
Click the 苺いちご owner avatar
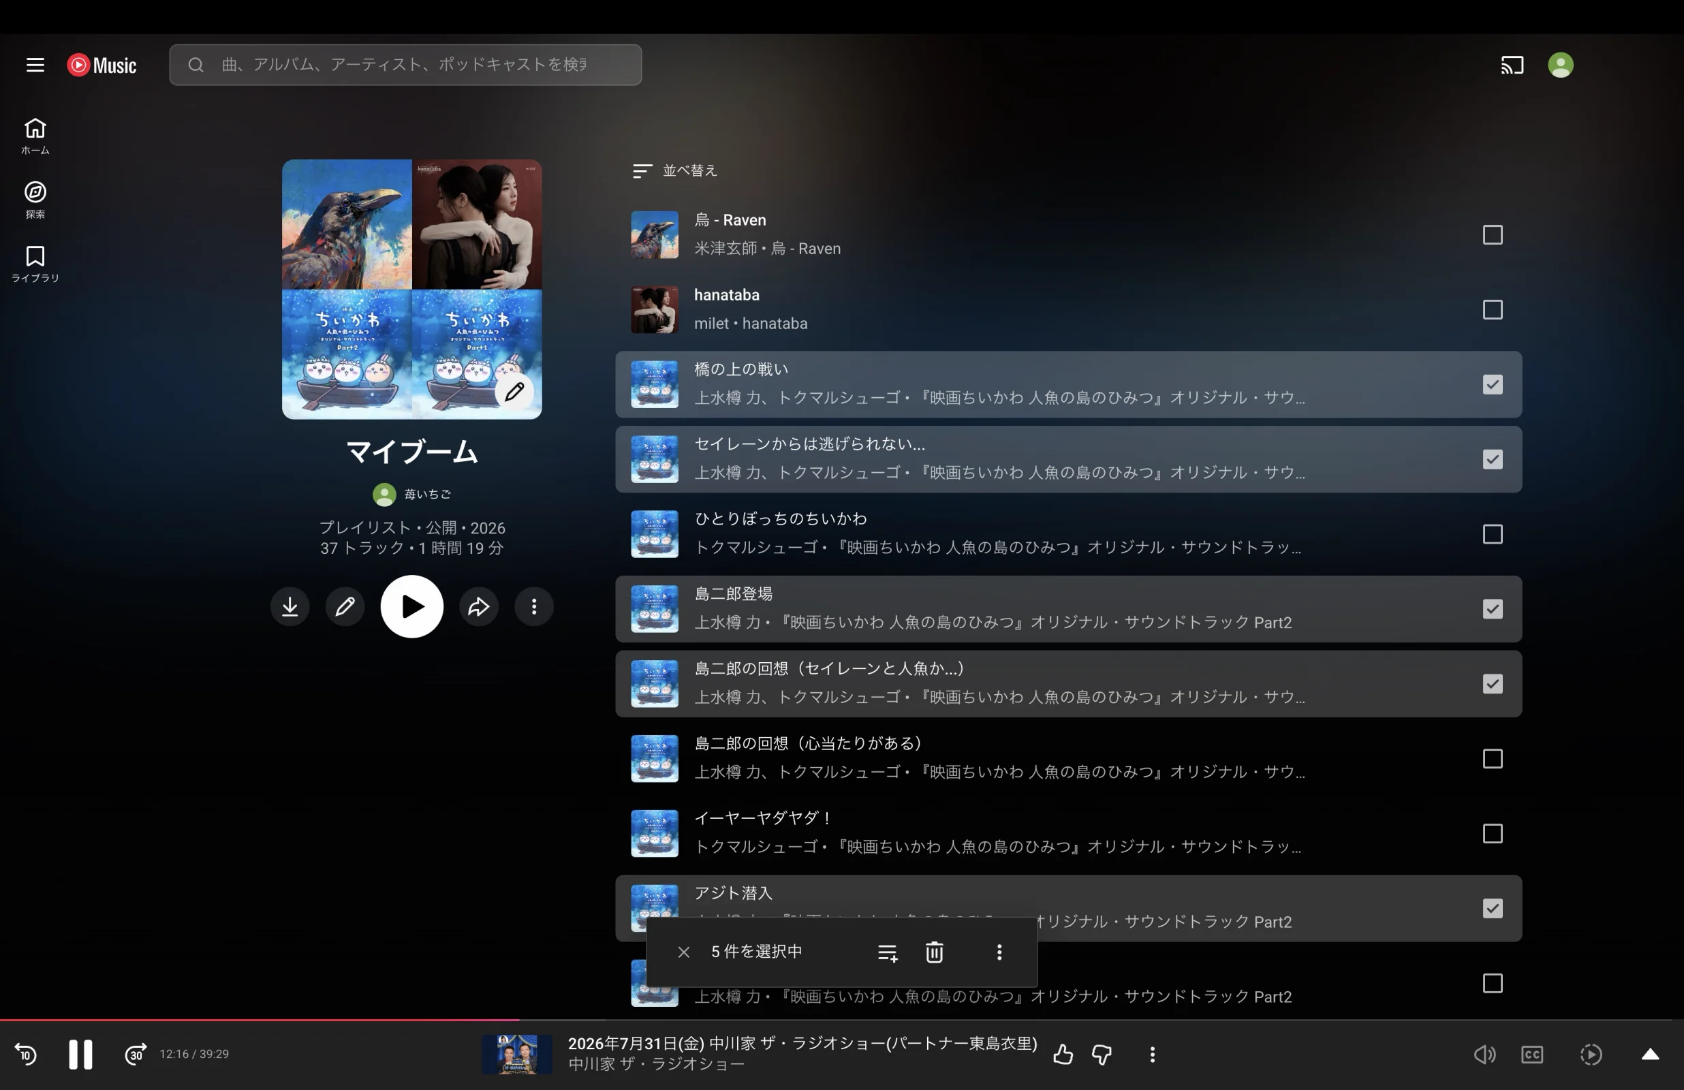tap(384, 495)
